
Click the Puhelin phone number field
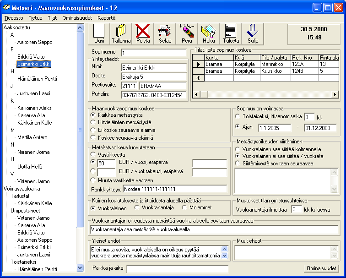click(x=154, y=95)
